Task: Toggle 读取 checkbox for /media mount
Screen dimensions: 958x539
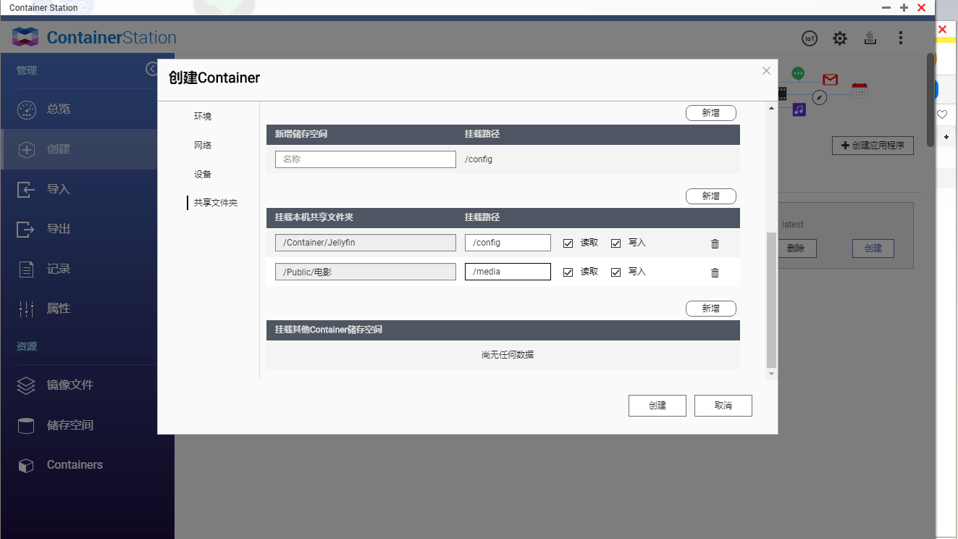Action: (x=568, y=272)
